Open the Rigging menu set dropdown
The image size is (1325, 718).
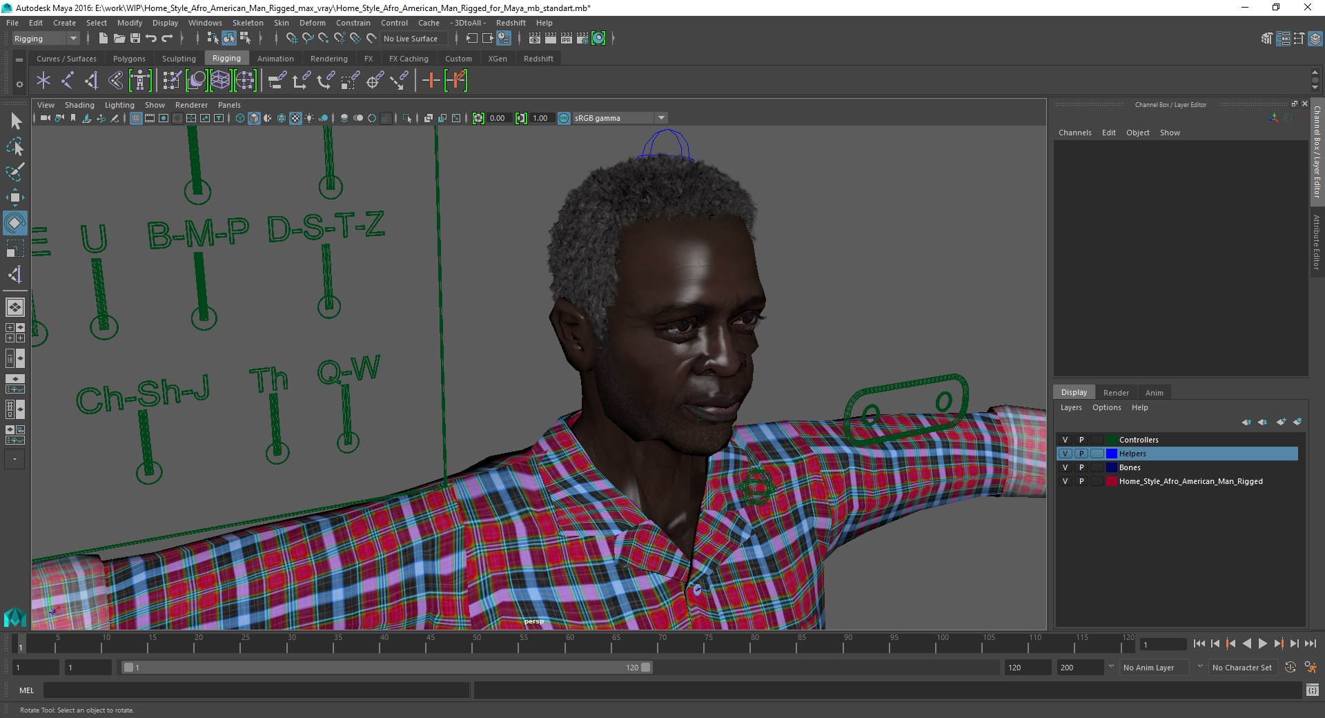tap(46, 39)
